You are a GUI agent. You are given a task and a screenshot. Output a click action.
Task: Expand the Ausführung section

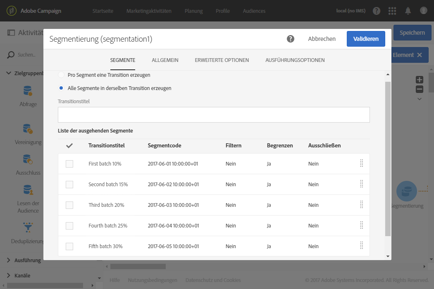point(9,260)
